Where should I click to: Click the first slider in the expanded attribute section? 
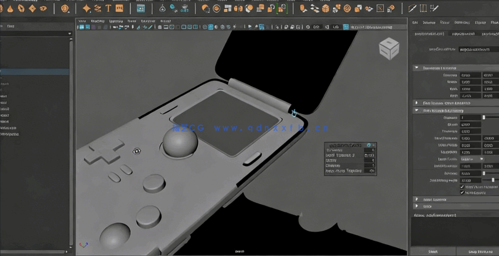484,118
